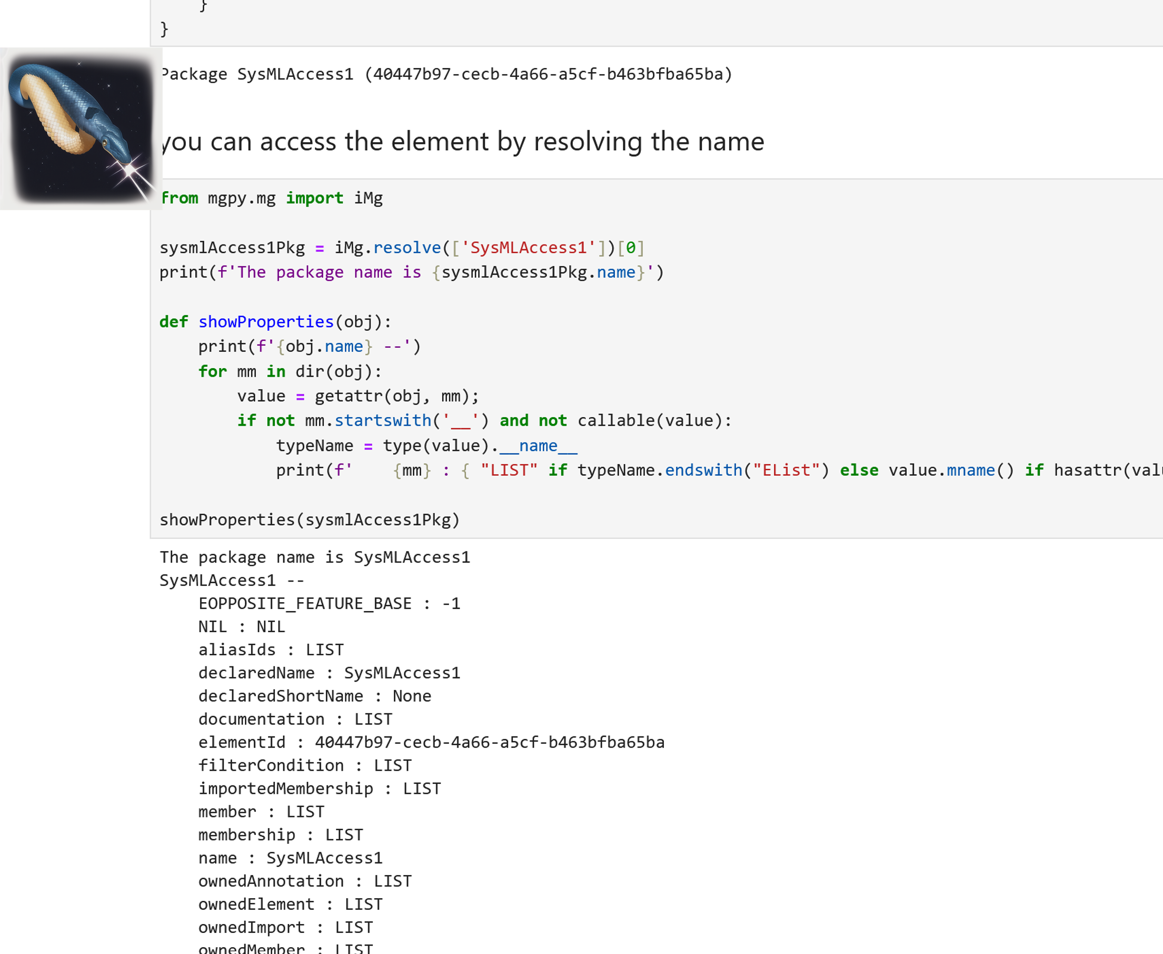Click the EOPPOSITE_FEATURE_BASE output line
This screenshot has width=1163, height=954.
tap(329, 603)
